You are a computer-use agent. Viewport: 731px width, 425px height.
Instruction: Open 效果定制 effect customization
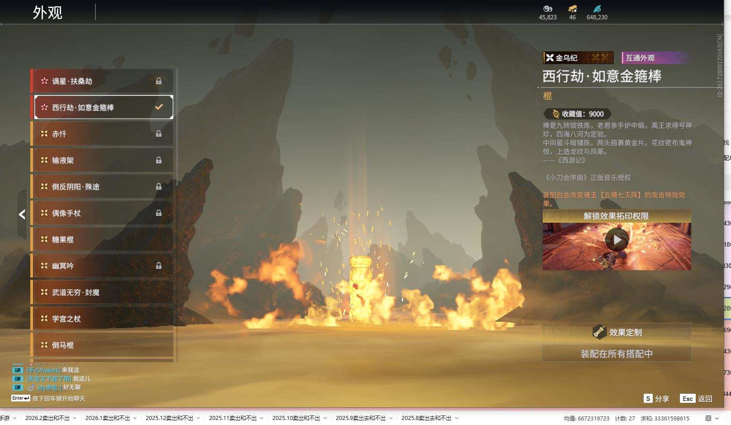coord(617,332)
